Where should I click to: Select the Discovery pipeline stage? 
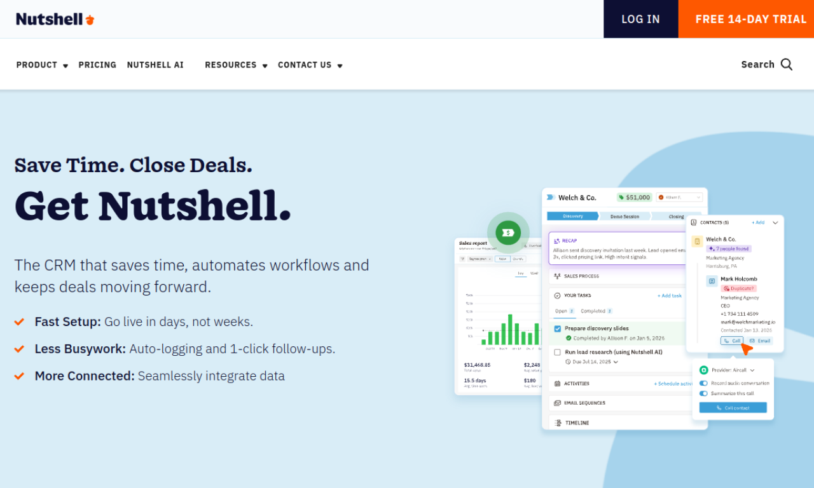[572, 216]
